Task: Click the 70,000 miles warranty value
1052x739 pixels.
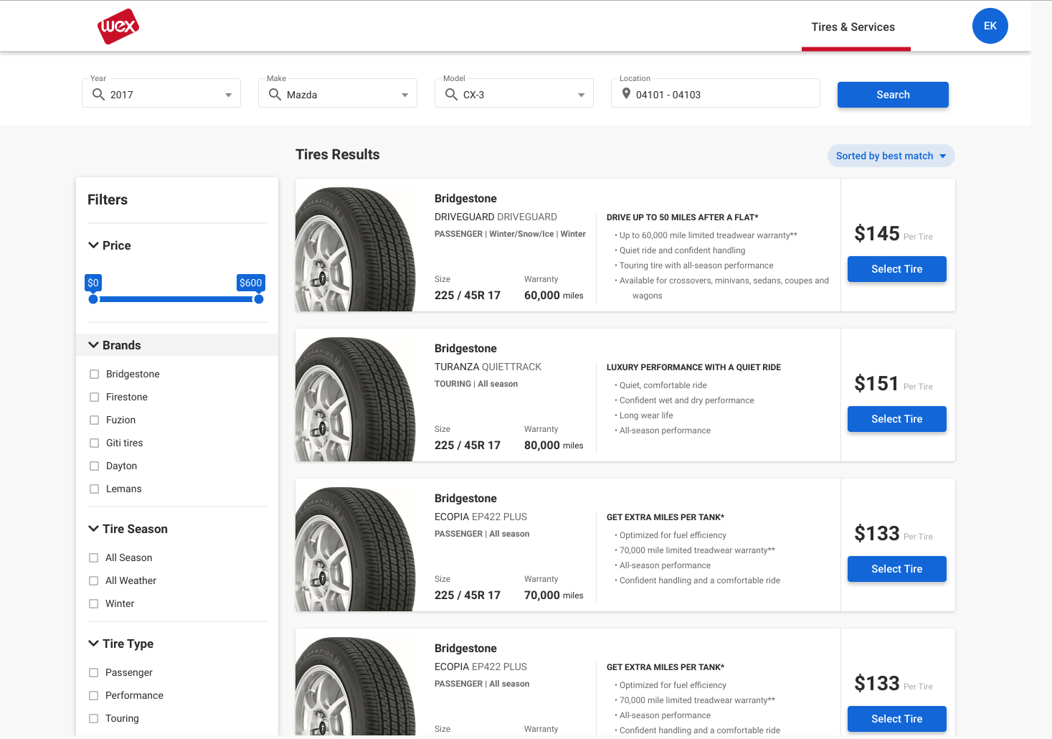Action: pyautogui.click(x=554, y=595)
